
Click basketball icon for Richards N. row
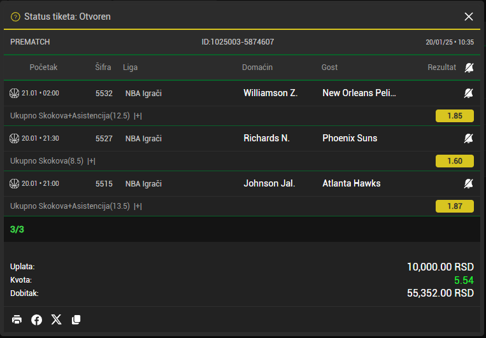(x=14, y=139)
